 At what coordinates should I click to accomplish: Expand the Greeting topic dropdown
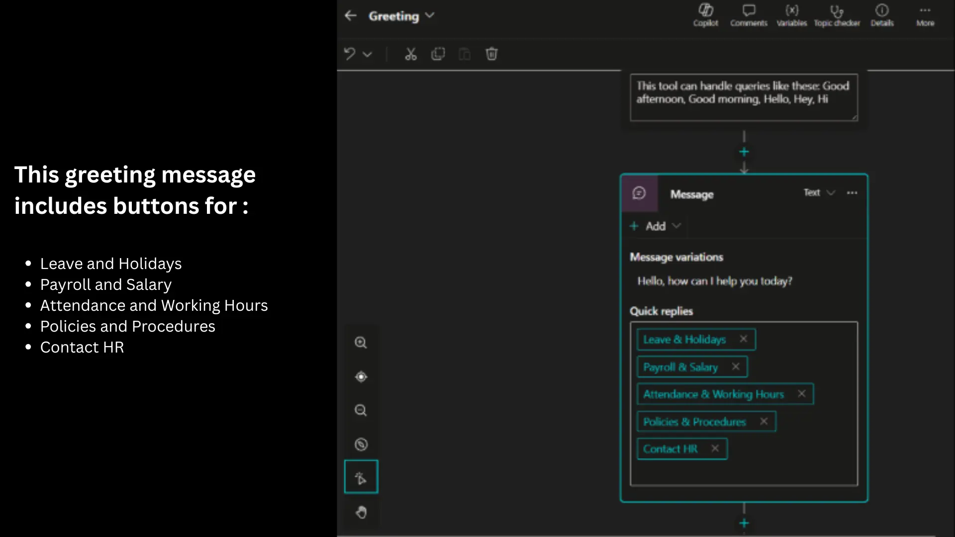pos(430,16)
